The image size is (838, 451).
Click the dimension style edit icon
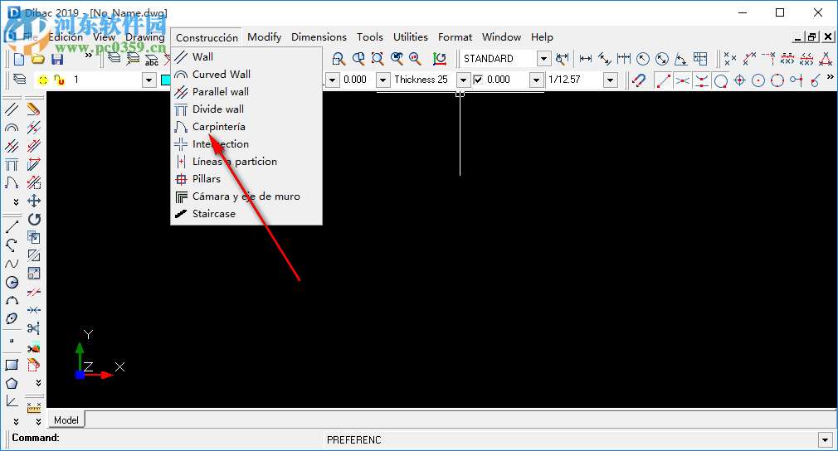coord(562,59)
